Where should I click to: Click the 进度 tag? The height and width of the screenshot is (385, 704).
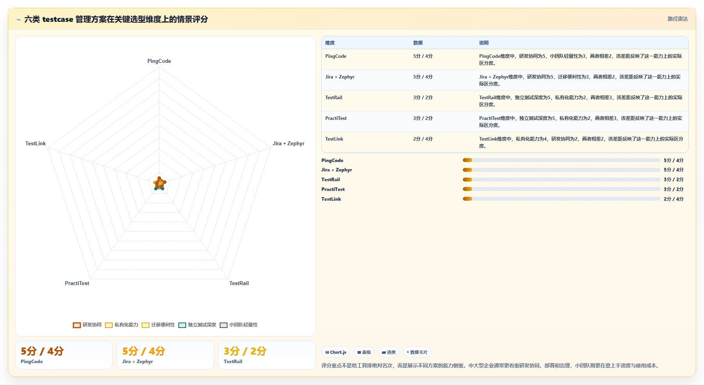[x=389, y=352]
